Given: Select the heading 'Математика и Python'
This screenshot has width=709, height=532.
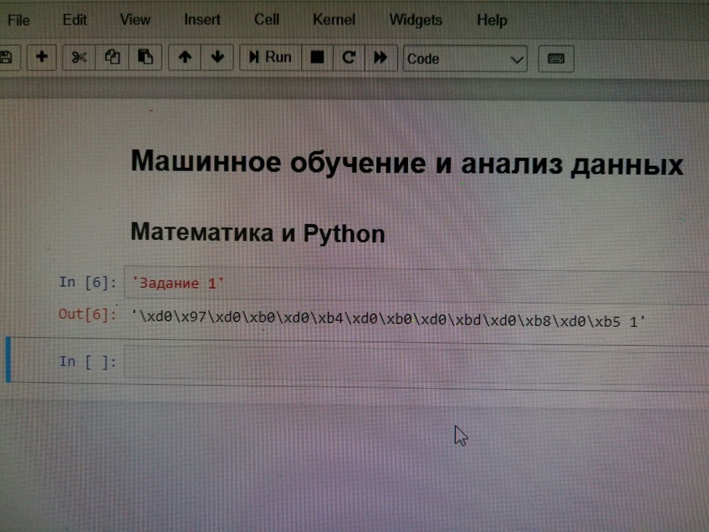Looking at the screenshot, I should coord(258,233).
